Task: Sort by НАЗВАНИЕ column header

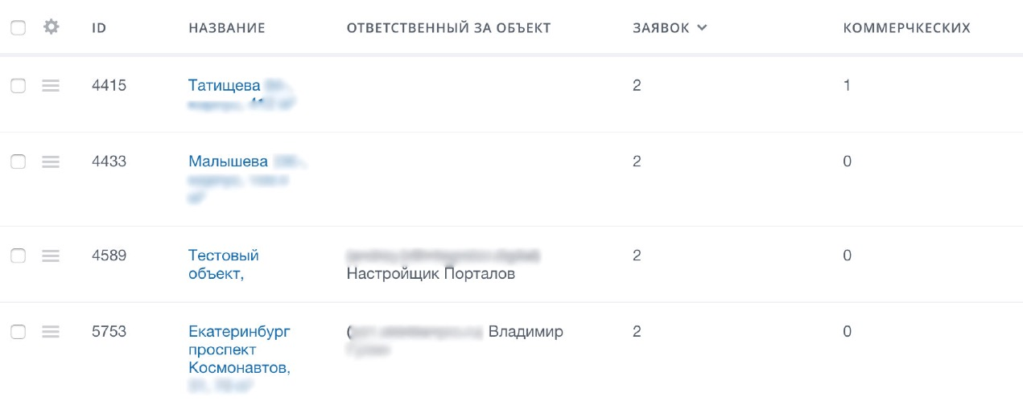Action: click(227, 28)
